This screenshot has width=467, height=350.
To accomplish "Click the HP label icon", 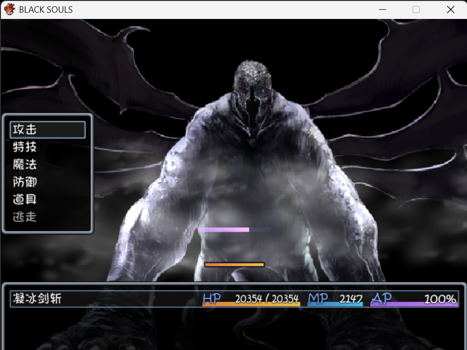I will click(212, 298).
